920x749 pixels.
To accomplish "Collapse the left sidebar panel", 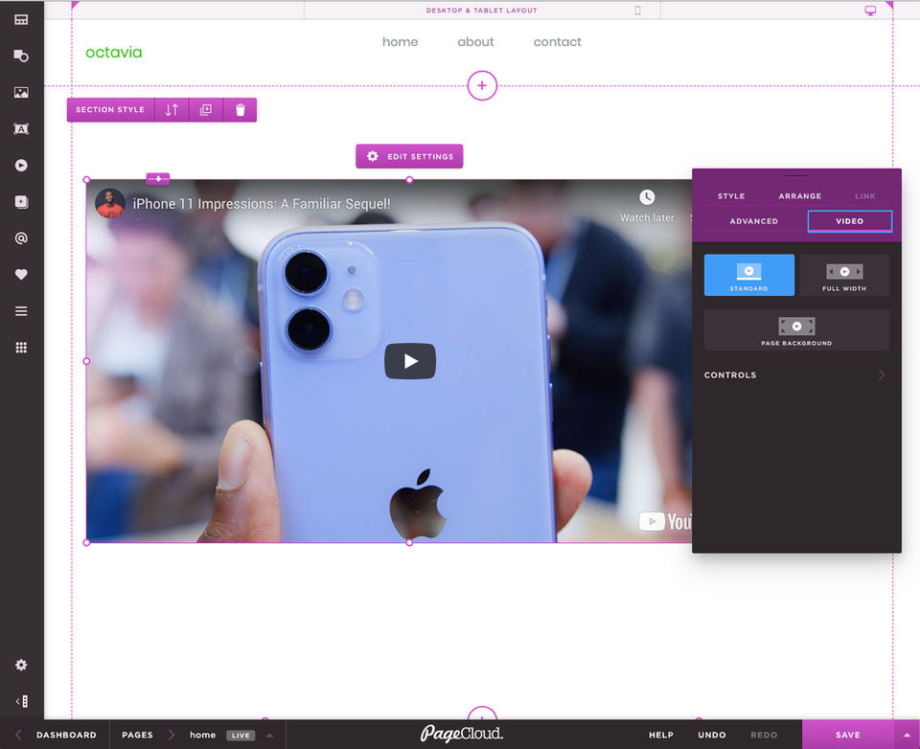I will click(x=21, y=701).
